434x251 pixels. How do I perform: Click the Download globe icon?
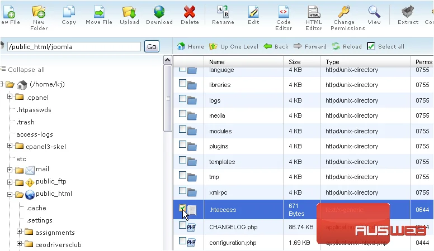(159, 12)
